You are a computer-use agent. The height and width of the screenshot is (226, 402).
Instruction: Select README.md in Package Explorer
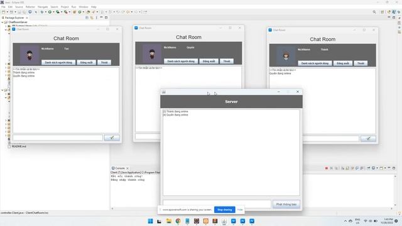[x=19, y=146]
